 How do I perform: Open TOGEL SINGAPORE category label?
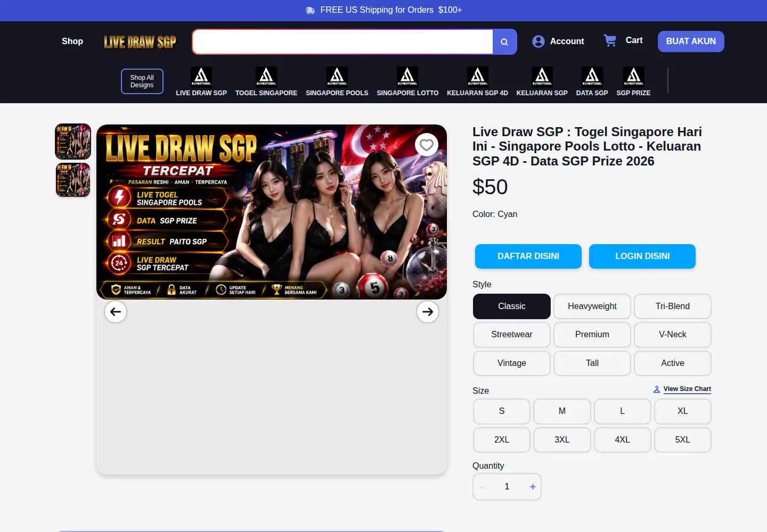click(x=266, y=93)
